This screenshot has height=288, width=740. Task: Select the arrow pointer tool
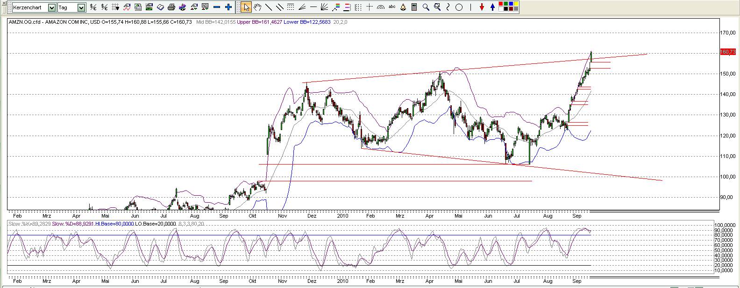tap(246, 7)
